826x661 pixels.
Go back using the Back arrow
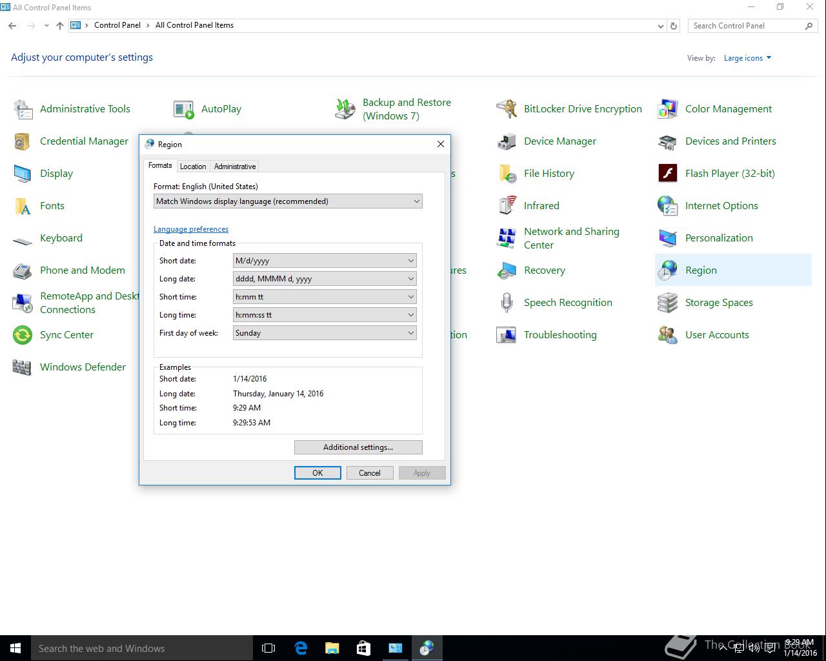(12, 26)
